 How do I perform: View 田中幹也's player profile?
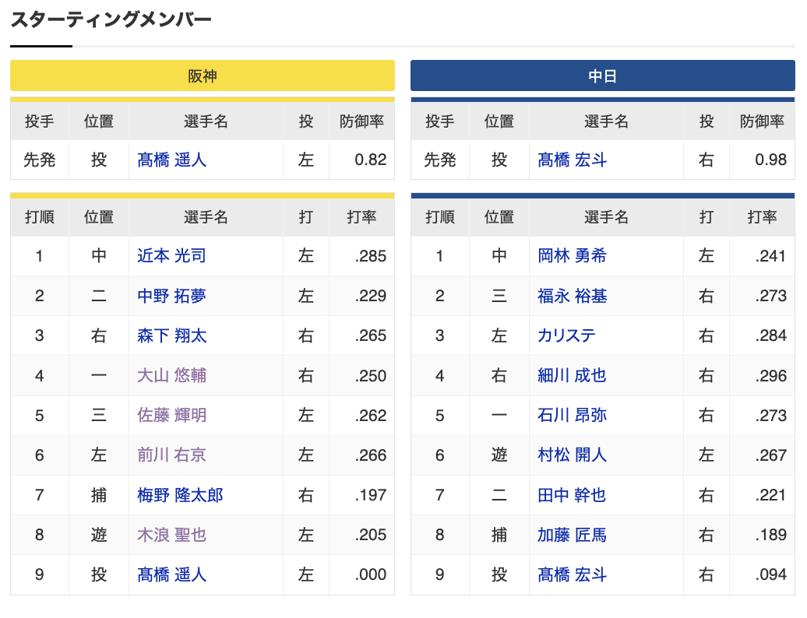[x=573, y=495]
